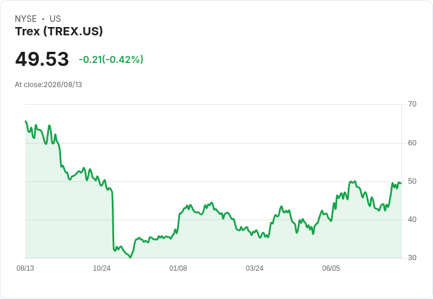Click the 30 y-axis price label
The image size is (433, 299).
412,258
